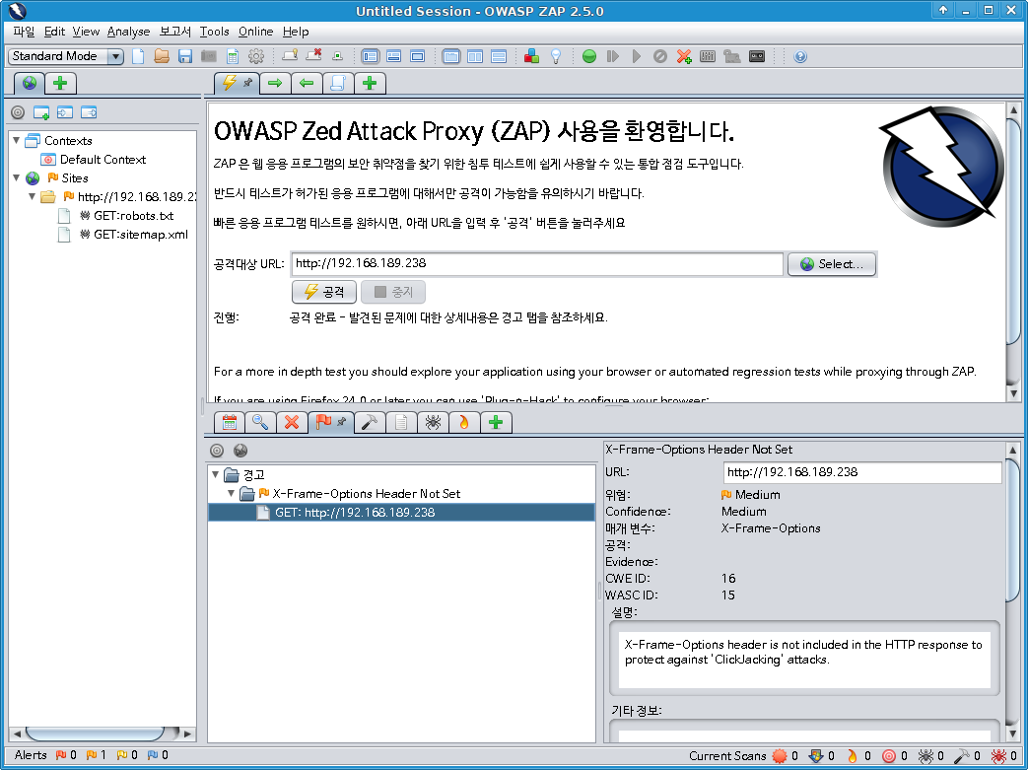The height and width of the screenshot is (770, 1028).
Task: Collapse the http://192.168.189.238 site node
Action: pyautogui.click(x=32, y=196)
